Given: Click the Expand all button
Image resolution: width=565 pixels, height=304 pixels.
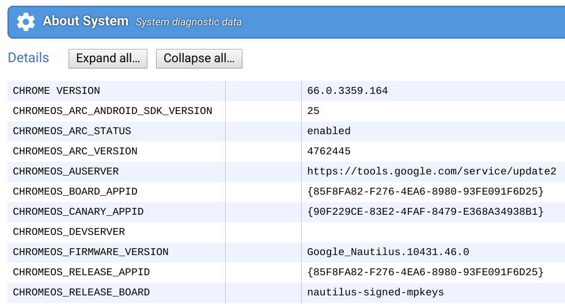Looking at the screenshot, I should (108, 59).
